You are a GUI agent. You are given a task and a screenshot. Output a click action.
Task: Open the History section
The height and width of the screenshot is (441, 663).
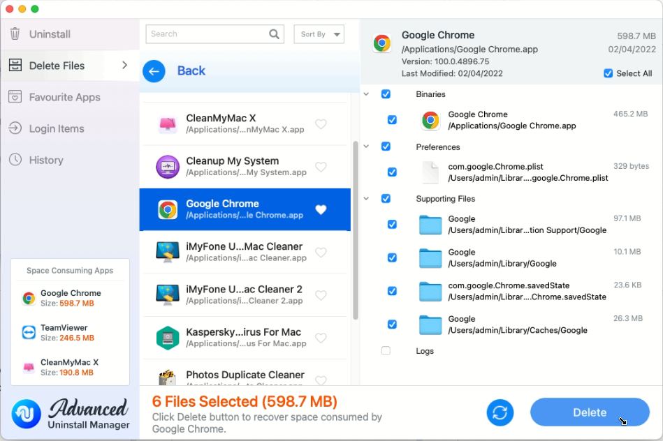(16, 160)
